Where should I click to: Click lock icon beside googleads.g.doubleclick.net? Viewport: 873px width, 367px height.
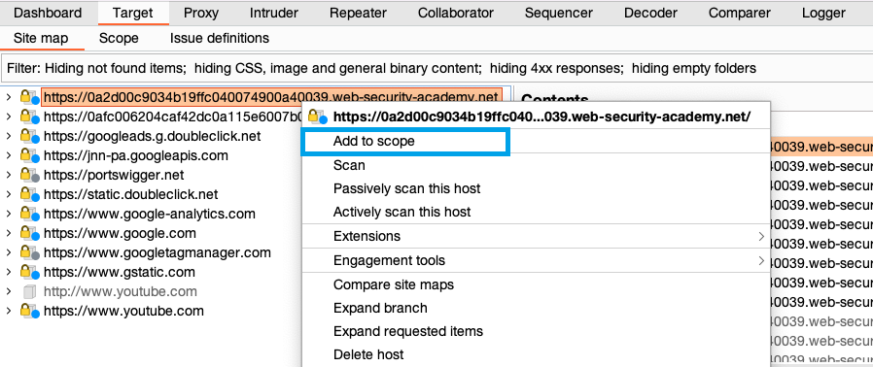29,136
